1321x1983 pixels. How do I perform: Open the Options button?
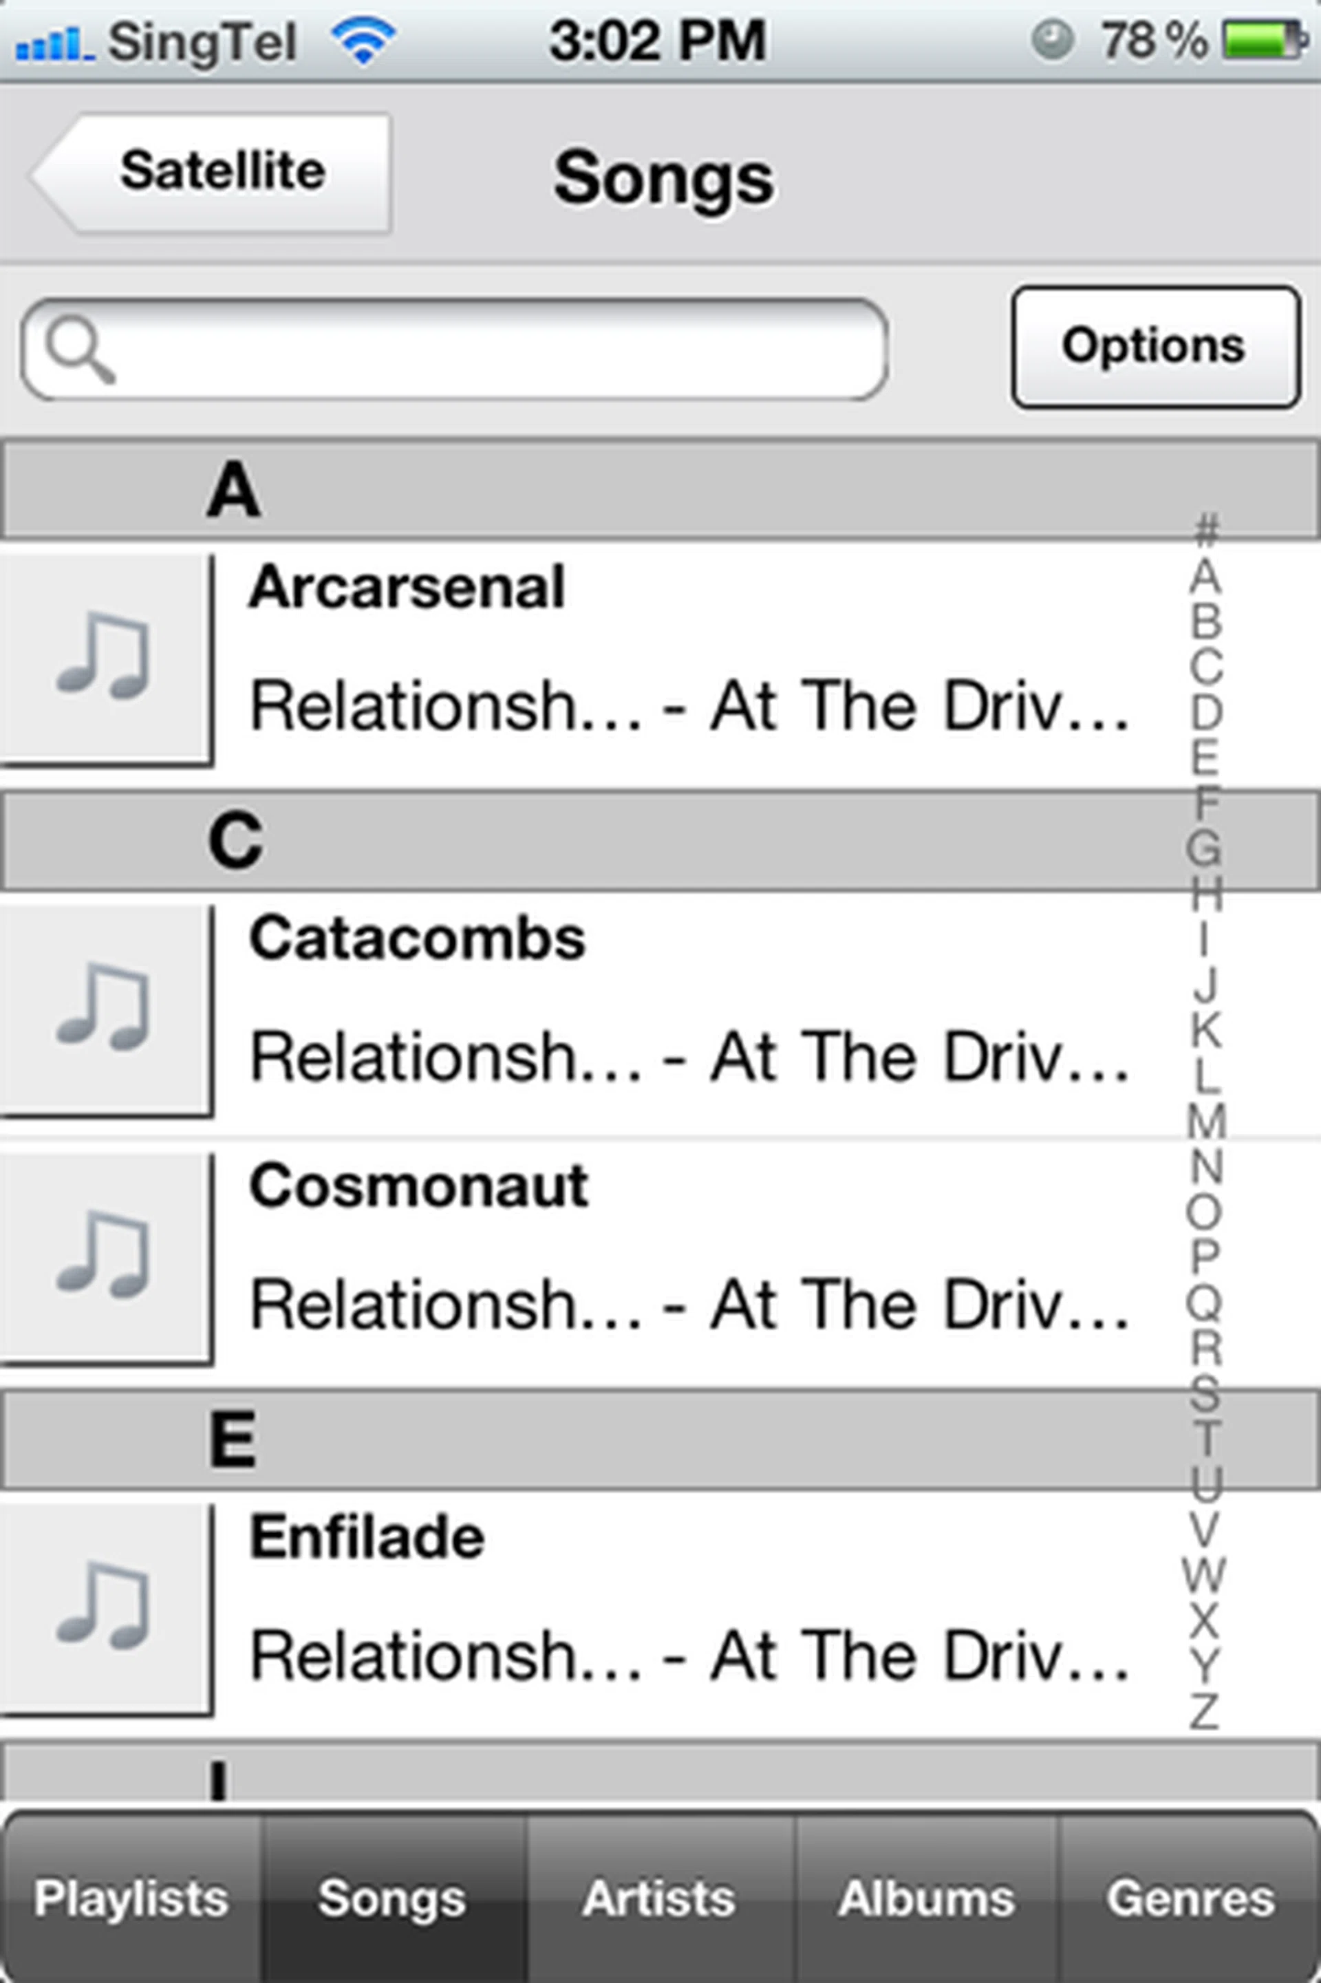pos(1155,347)
